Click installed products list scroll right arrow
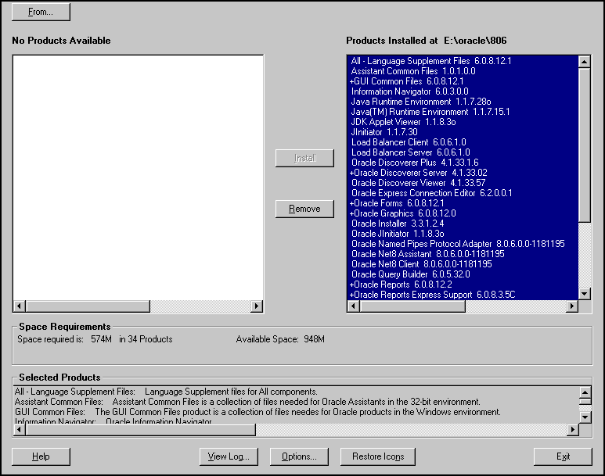This screenshot has width=605, height=476. coord(572,306)
